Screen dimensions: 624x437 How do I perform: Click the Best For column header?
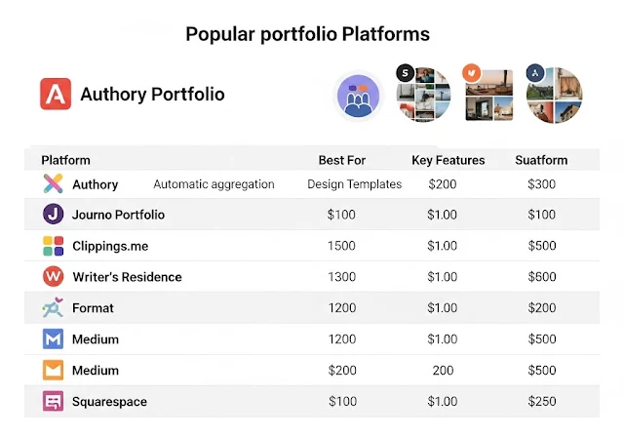pos(342,160)
